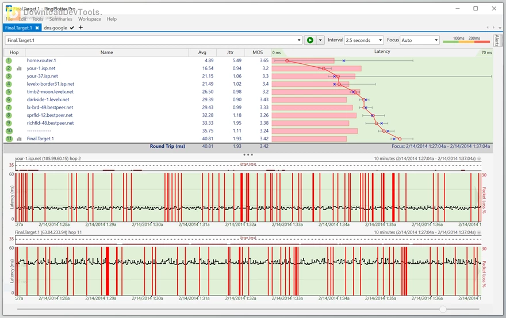Open the start button options arrow

[321, 40]
